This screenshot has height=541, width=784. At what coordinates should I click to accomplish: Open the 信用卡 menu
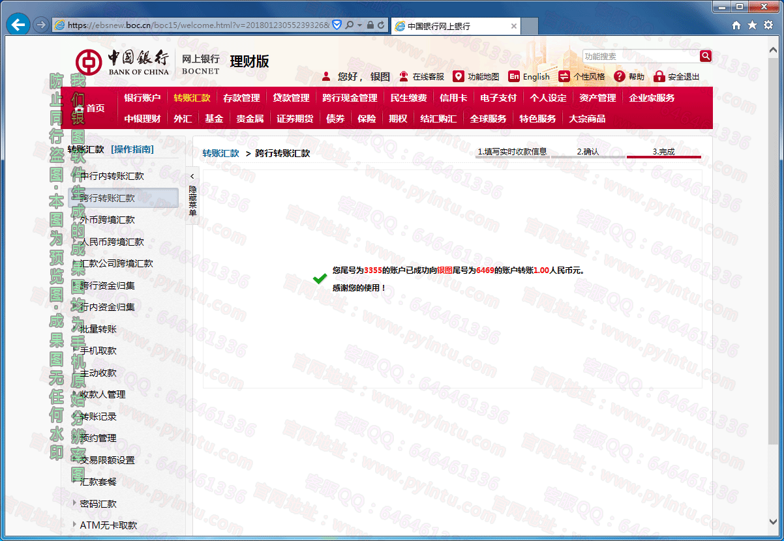(x=453, y=98)
